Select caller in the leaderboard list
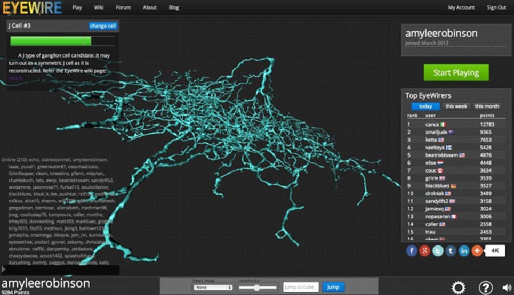This screenshot has width=514, height=295. tap(432, 224)
